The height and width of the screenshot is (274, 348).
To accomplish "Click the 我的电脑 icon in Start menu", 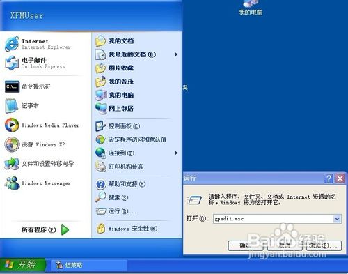I will click(x=101, y=95).
